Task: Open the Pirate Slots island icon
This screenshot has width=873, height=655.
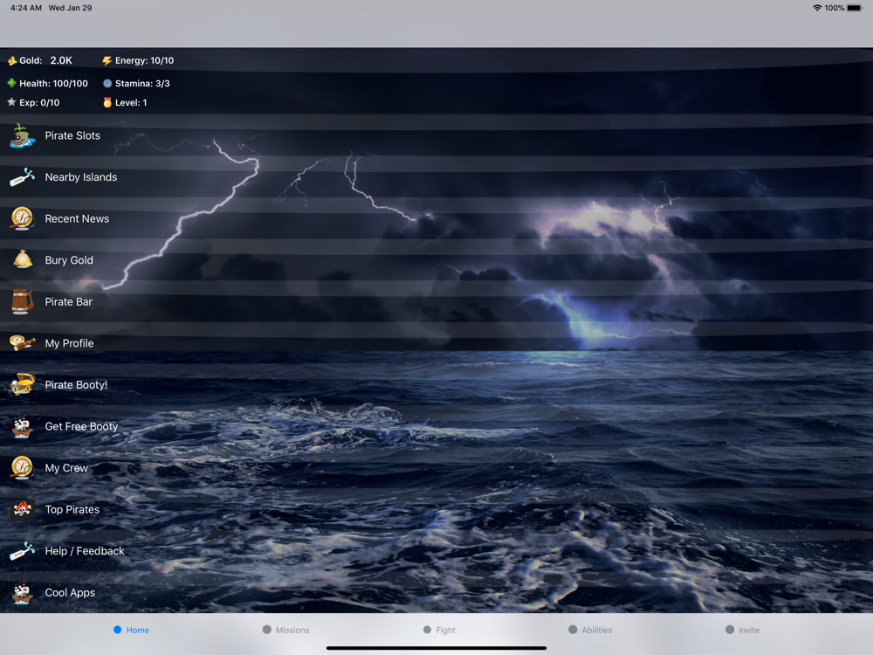Action: pyautogui.click(x=23, y=136)
